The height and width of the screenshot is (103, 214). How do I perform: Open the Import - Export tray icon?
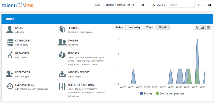coord(62,74)
